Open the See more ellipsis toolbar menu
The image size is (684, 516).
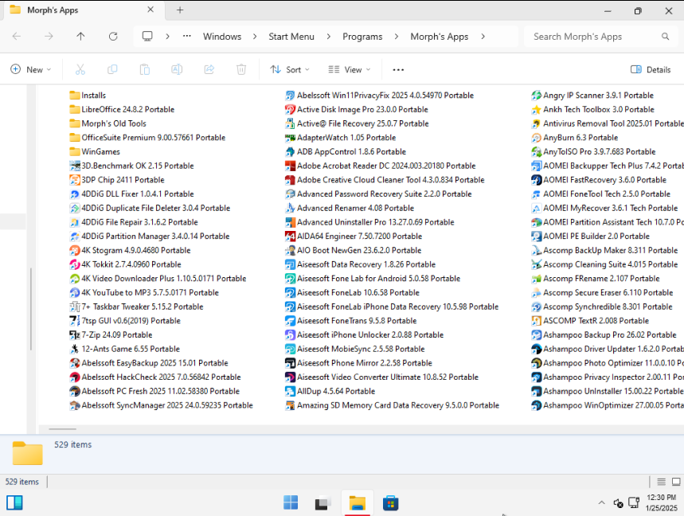[398, 69]
